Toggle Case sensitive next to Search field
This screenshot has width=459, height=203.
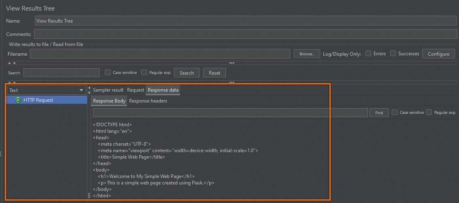[x=108, y=72]
